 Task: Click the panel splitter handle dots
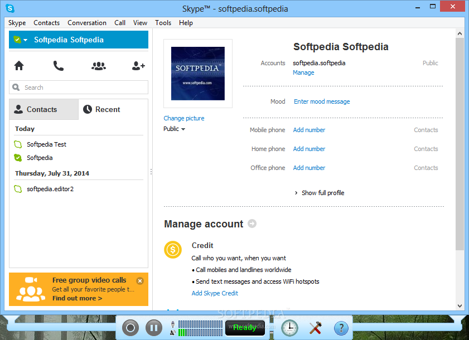[x=151, y=172]
